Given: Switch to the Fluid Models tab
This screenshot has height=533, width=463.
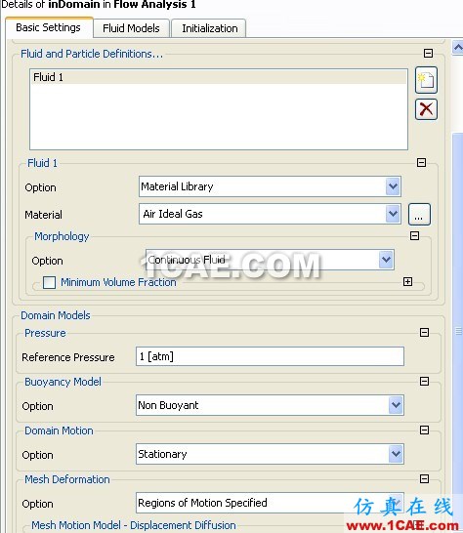Looking at the screenshot, I should (131, 28).
